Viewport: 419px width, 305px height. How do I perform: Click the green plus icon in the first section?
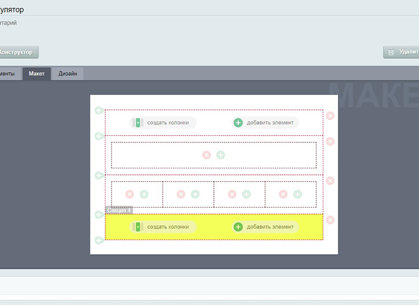pos(238,123)
